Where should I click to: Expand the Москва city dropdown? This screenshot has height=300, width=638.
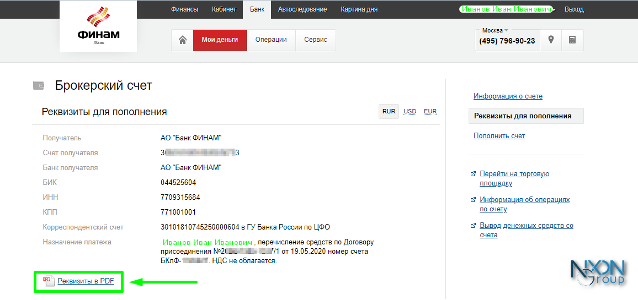495,30
